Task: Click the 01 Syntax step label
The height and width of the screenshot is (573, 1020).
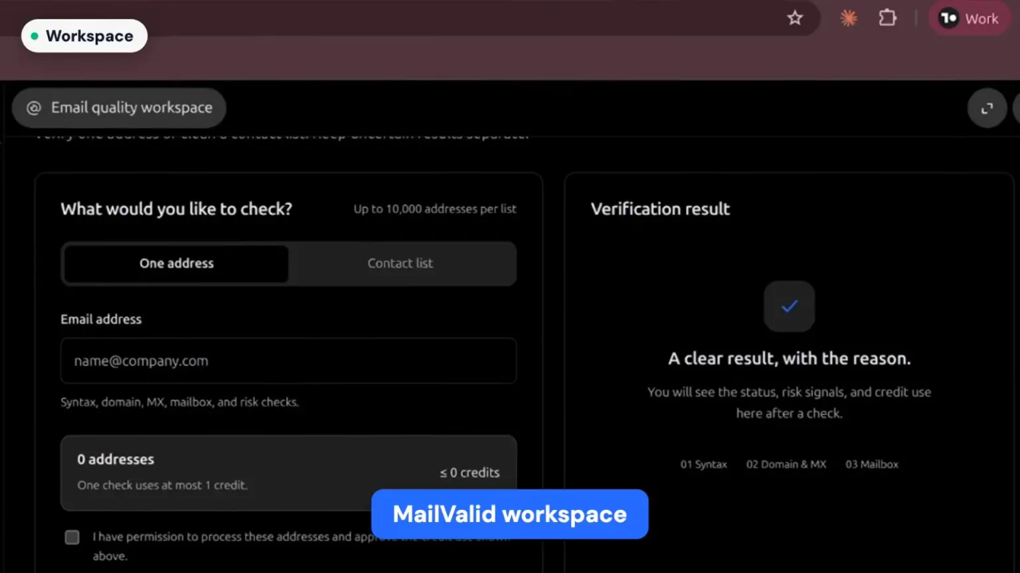Action: (703, 464)
